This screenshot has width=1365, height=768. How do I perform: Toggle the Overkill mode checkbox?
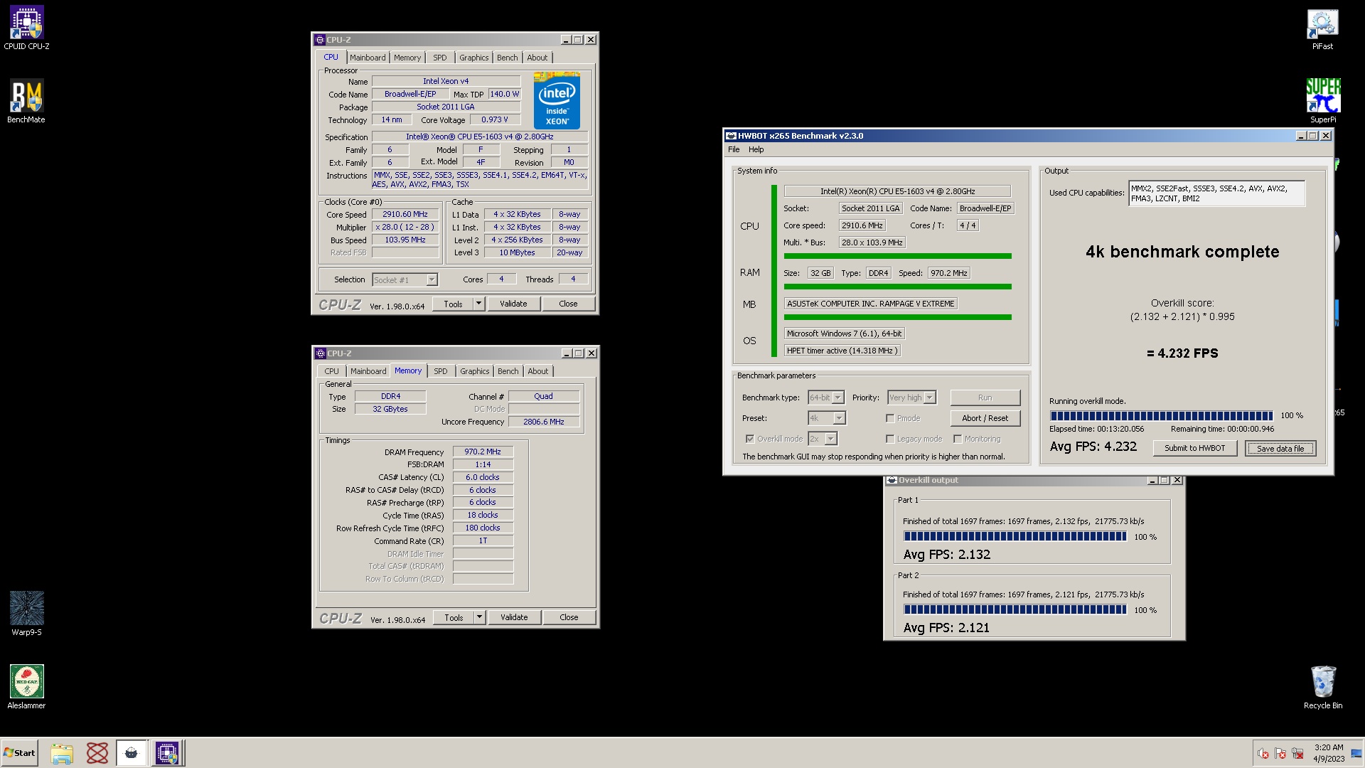pos(749,439)
